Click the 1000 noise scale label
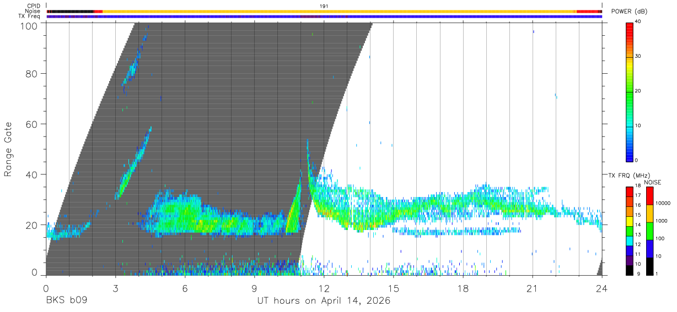 tap(662, 221)
